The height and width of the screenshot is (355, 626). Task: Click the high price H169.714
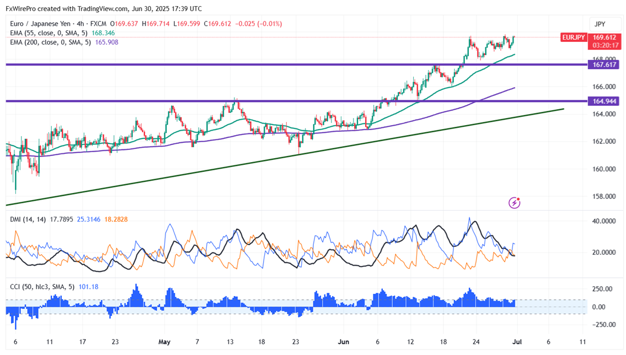pyautogui.click(x=156, y=24)
